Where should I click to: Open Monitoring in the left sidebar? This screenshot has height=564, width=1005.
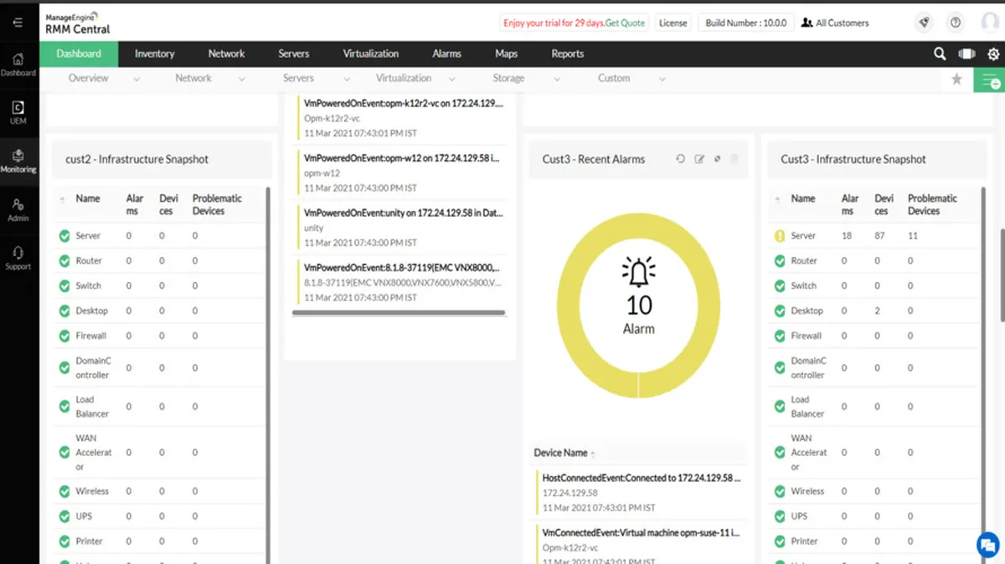(18, 161)
